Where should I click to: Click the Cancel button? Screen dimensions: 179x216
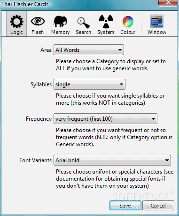click(158, 206)
